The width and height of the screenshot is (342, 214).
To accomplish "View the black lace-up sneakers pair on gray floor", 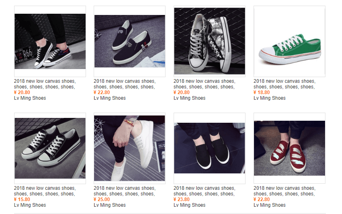I will click(50, 148).
